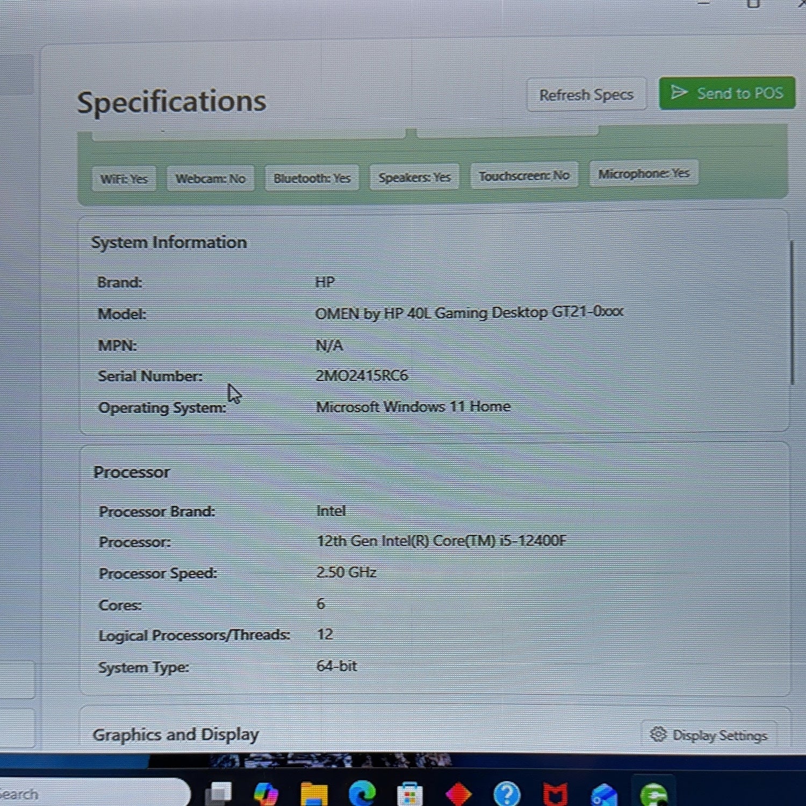Click the "System Type:" label
The height and width of the screenshot is (806, 806).
pyautogui.click(x=144, y=667)
